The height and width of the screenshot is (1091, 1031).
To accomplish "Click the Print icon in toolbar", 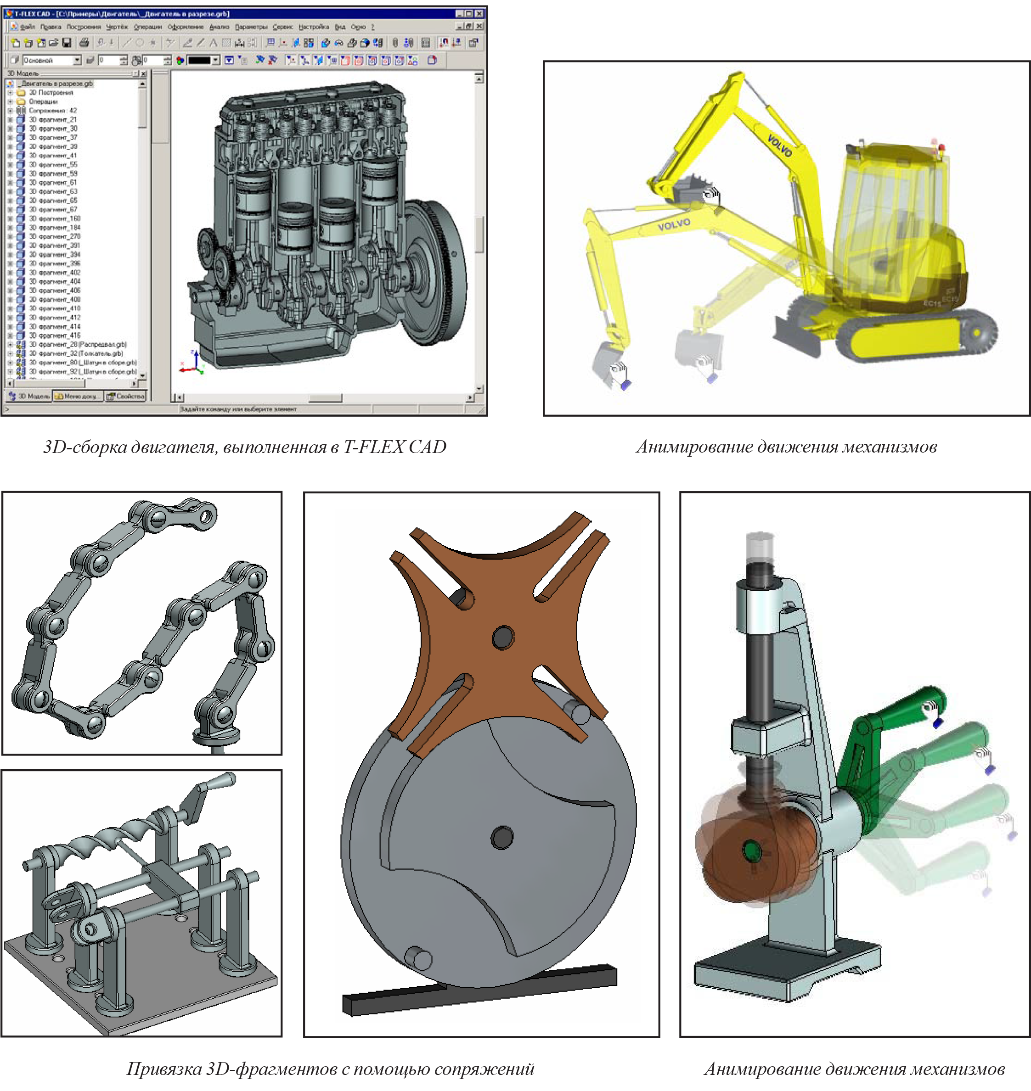I will [84, 43].
